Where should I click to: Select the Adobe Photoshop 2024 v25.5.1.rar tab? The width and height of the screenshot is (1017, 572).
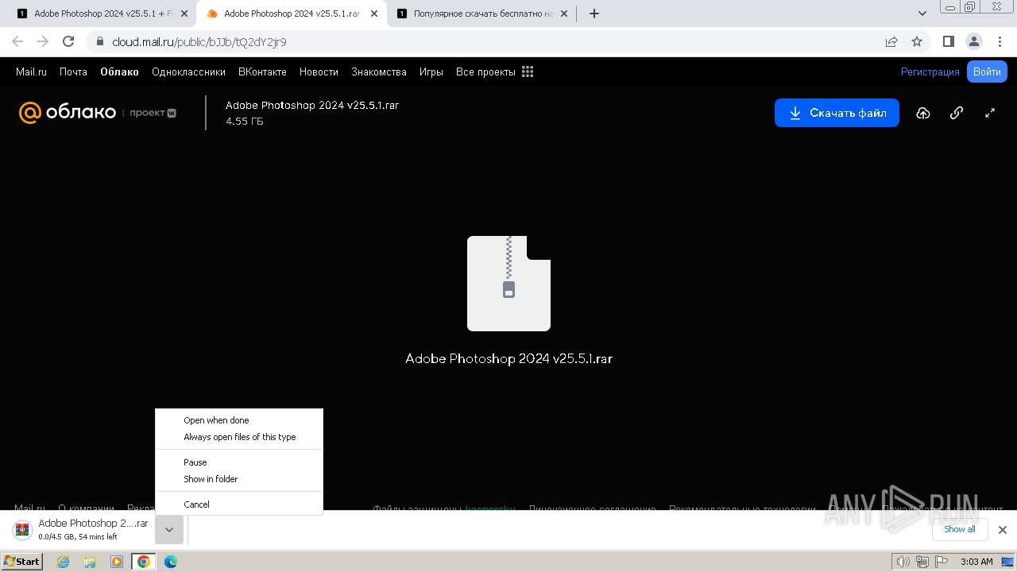coord(292,14)
